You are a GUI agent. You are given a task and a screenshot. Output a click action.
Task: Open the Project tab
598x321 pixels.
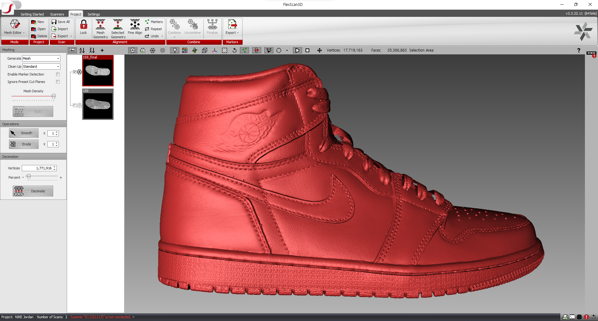[x=76, y=14]
